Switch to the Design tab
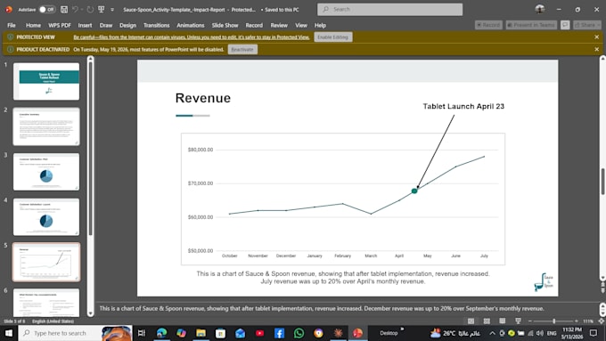 [128, 25]
